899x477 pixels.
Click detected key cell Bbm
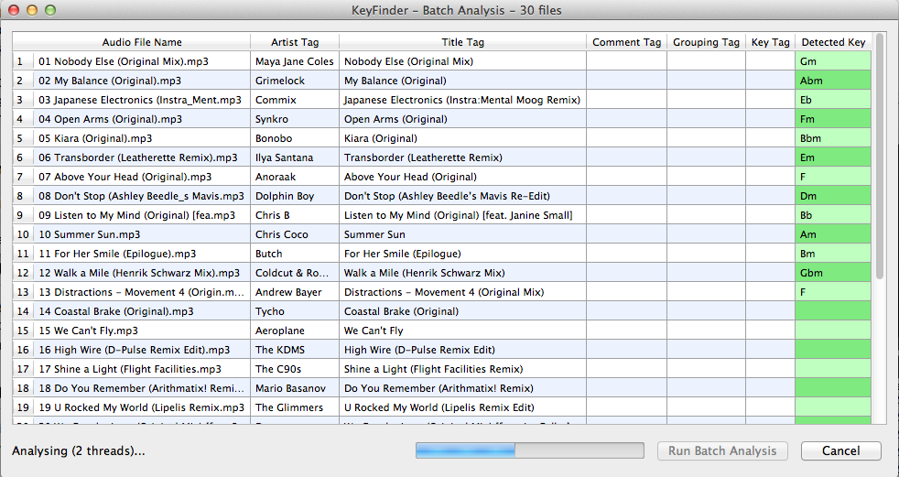coord(833,138)
